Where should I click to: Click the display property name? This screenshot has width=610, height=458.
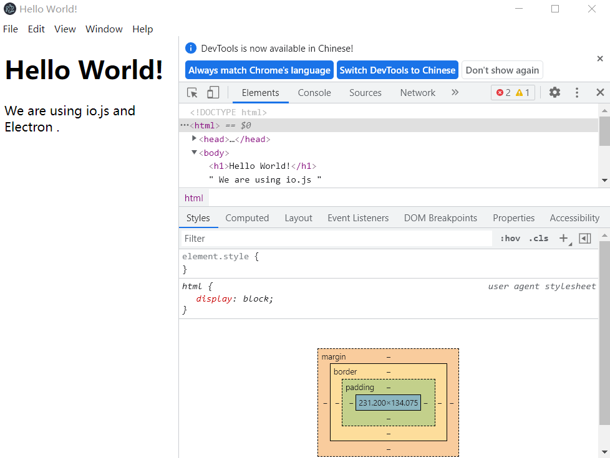pos(214,298)
